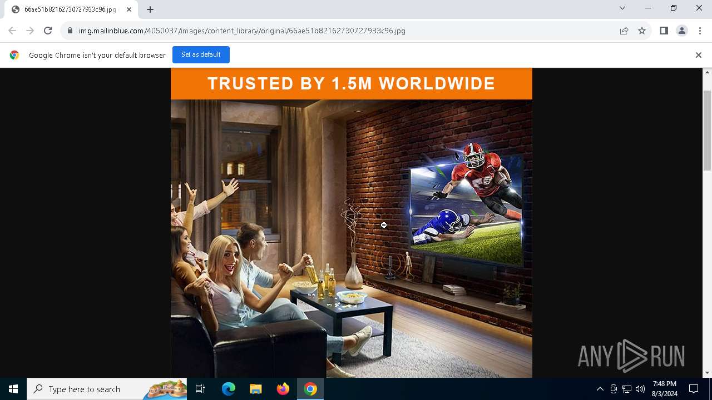The image size is (712, 400).
Task: Close the 66ae51b8...jpg tab
Action: click(129, 9)
